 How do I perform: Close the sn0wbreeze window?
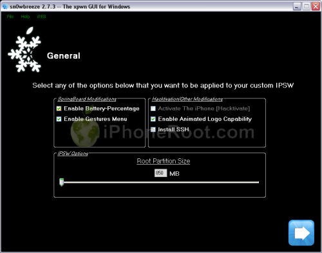(316, 6)
